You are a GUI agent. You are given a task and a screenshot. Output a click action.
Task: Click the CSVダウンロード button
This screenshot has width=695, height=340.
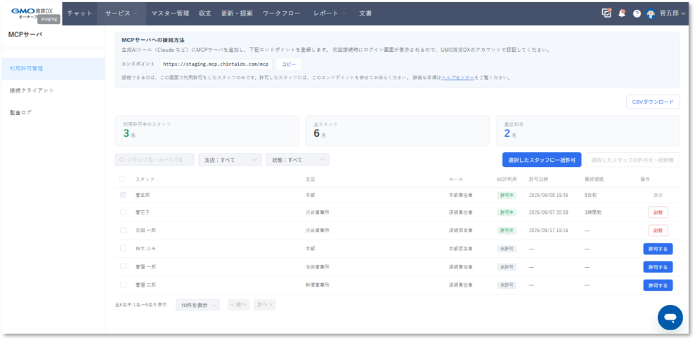653,102
